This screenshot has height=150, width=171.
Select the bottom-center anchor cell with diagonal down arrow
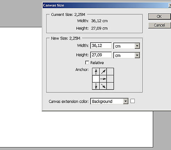103,86
